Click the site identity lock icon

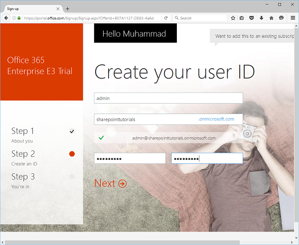[19, 18]
